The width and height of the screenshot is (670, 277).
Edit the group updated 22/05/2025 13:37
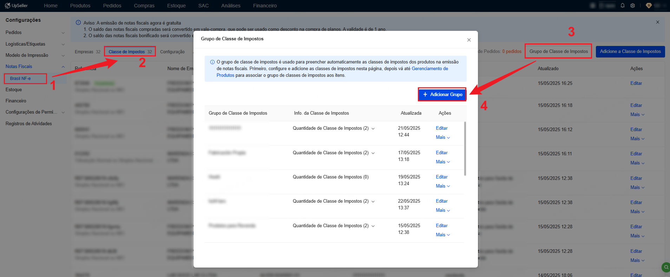[442, 201]
